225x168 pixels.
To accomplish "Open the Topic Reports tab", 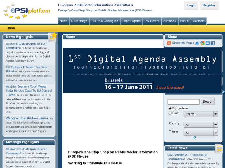I will pyautogui.click(x=132, y=21).
